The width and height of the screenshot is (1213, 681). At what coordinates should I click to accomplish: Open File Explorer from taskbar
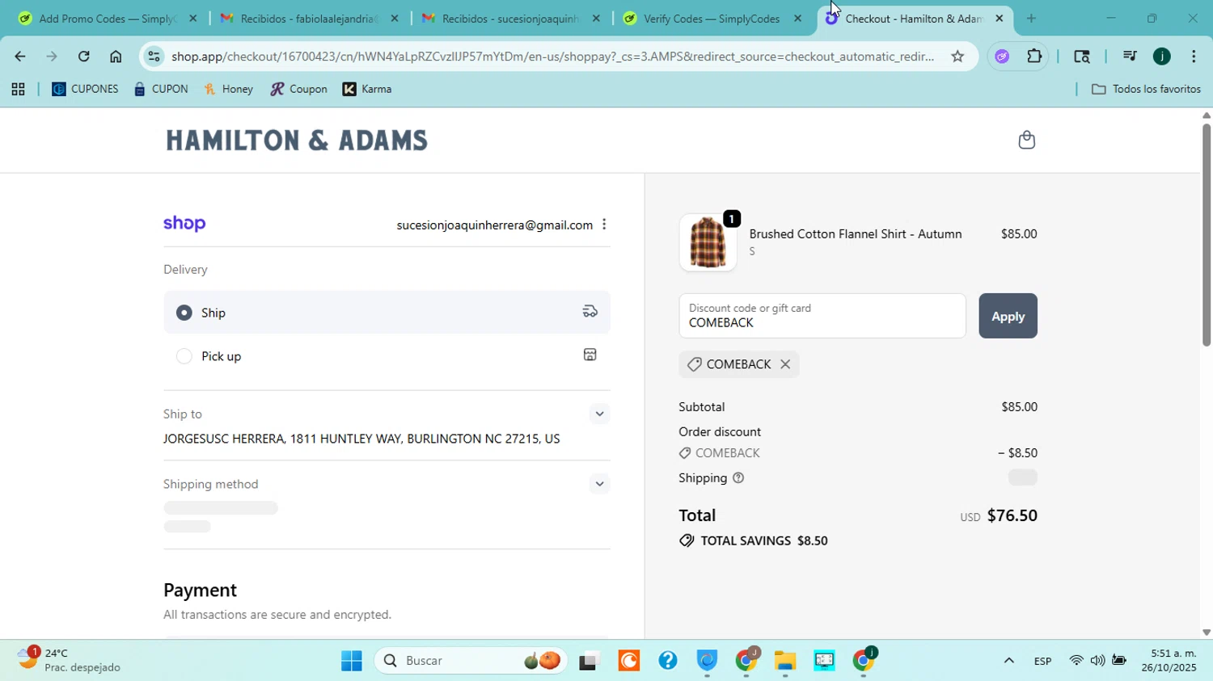pos(784,661)
